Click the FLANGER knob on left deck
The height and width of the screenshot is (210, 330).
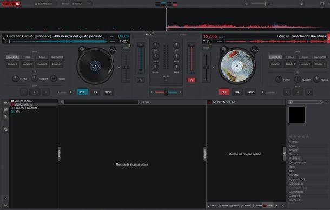coord(35,78)
